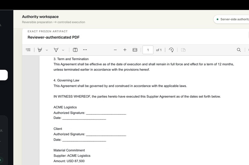This screenshot has height=165, width=249.
Task: Click the IN WITNESS WHEREOF paragraph
Action: (x=137, y=96)
